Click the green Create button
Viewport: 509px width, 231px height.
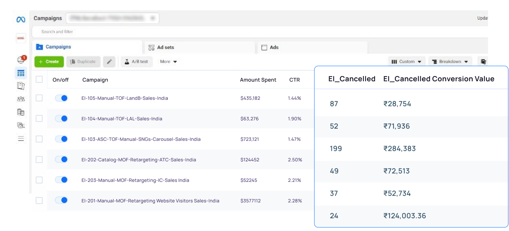(x=49, y=62)
